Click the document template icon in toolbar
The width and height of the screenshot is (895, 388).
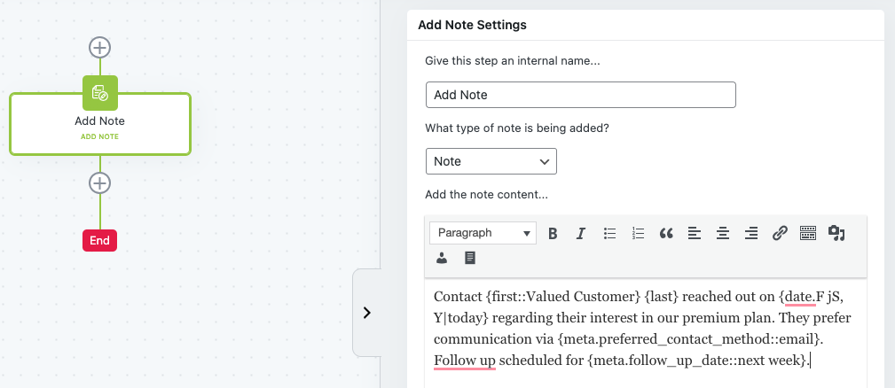[470, 258]
